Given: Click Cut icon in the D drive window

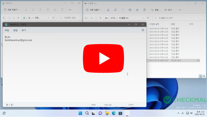Looking at the screenshot, I should coord(108,10).
